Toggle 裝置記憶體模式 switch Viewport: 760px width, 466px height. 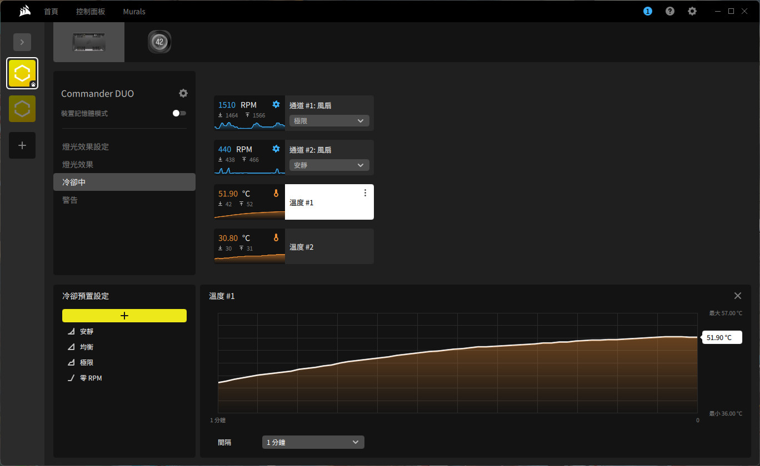click(x=179, y=113)
